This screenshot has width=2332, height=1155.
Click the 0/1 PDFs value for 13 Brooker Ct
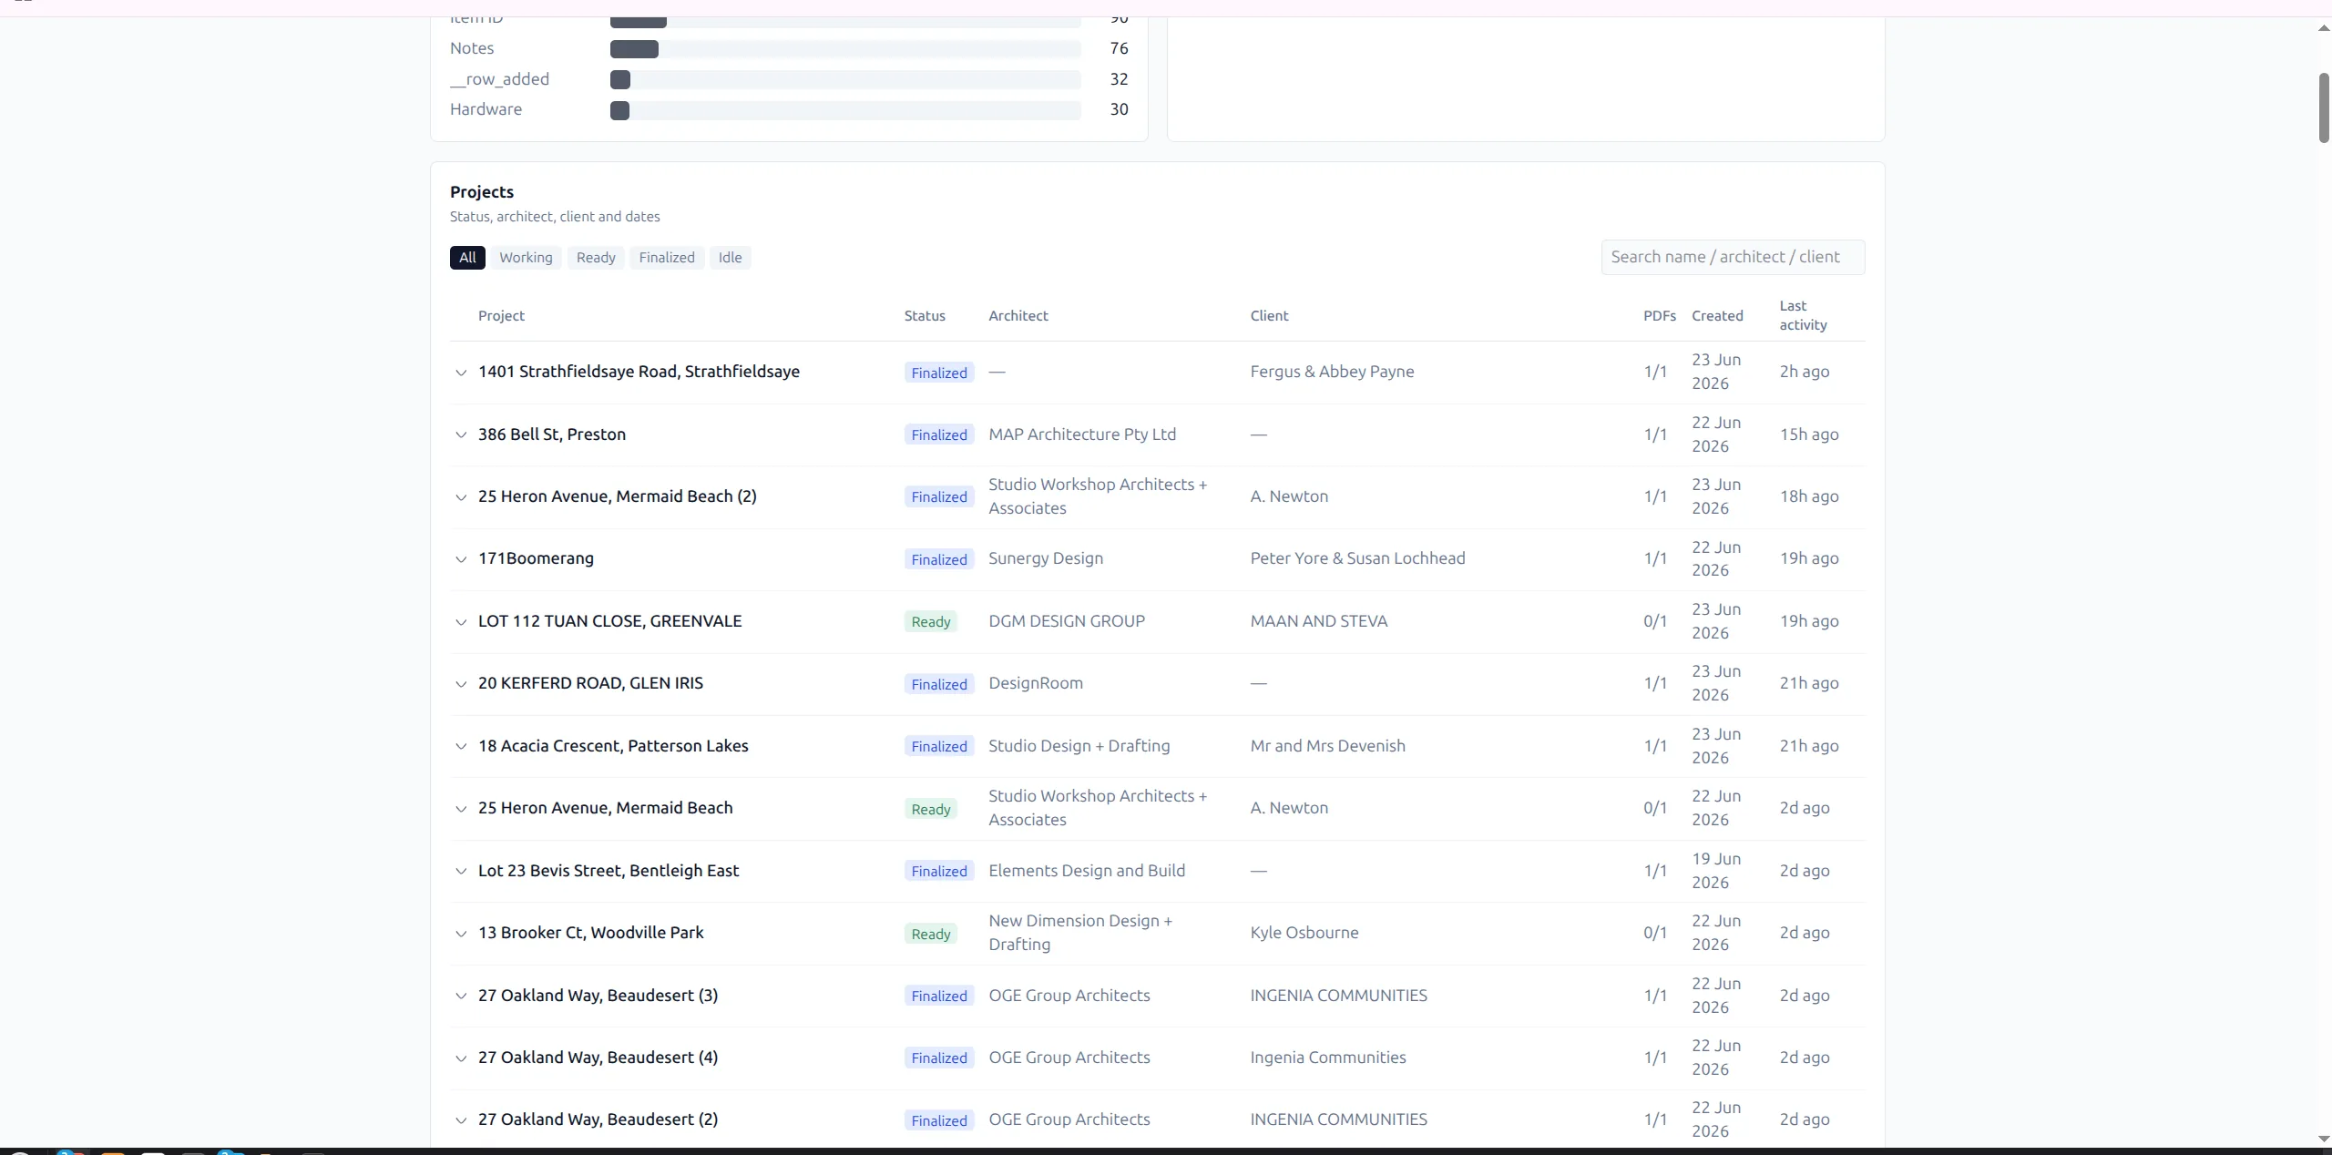(x=1655, y=933)
